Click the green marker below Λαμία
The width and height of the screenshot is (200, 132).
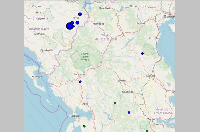(147, 131)
